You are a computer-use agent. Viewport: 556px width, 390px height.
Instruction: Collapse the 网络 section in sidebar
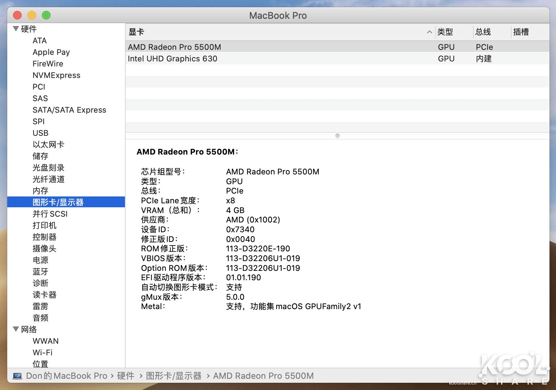click(16, 329)
